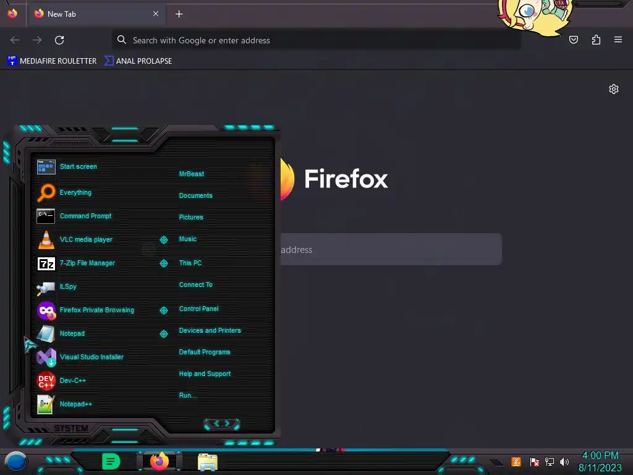Reload the current Firefox page
Viewport: 633px width, 475px height.
[x=59, y=40]
